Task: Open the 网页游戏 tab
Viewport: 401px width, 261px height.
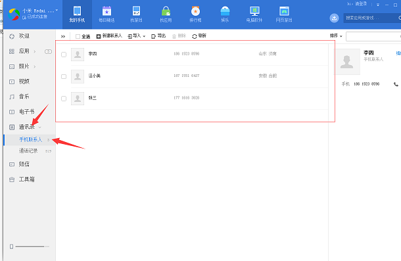Action: click(284, 14)
